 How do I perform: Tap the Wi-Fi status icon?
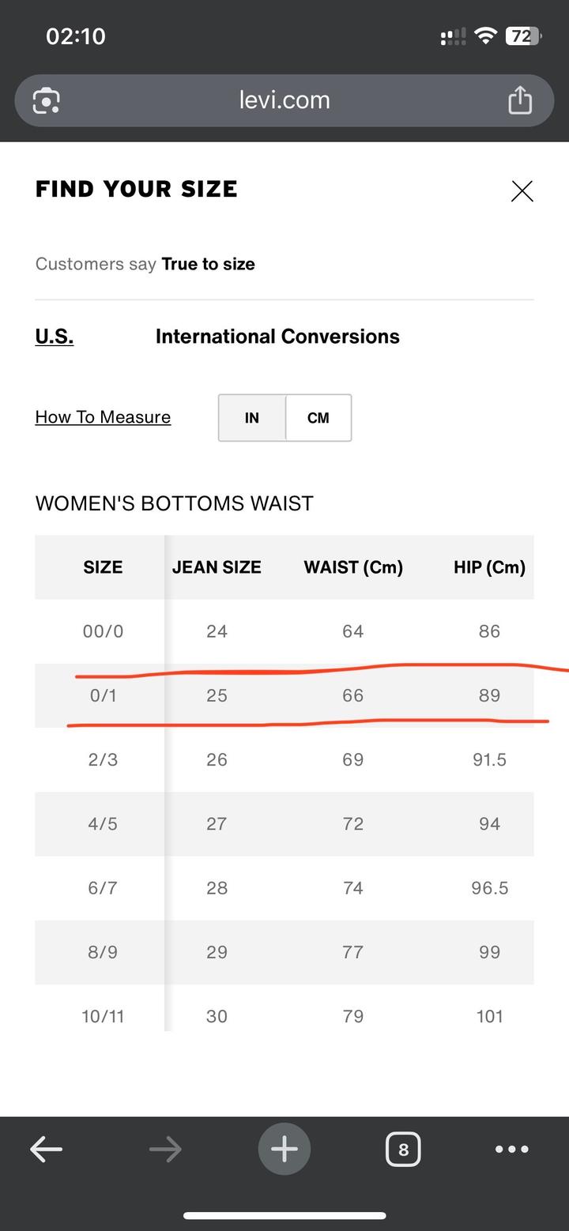(486, 36)
